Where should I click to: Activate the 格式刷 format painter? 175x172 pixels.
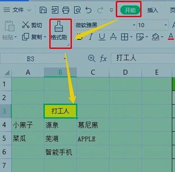(x=59, y=31)
